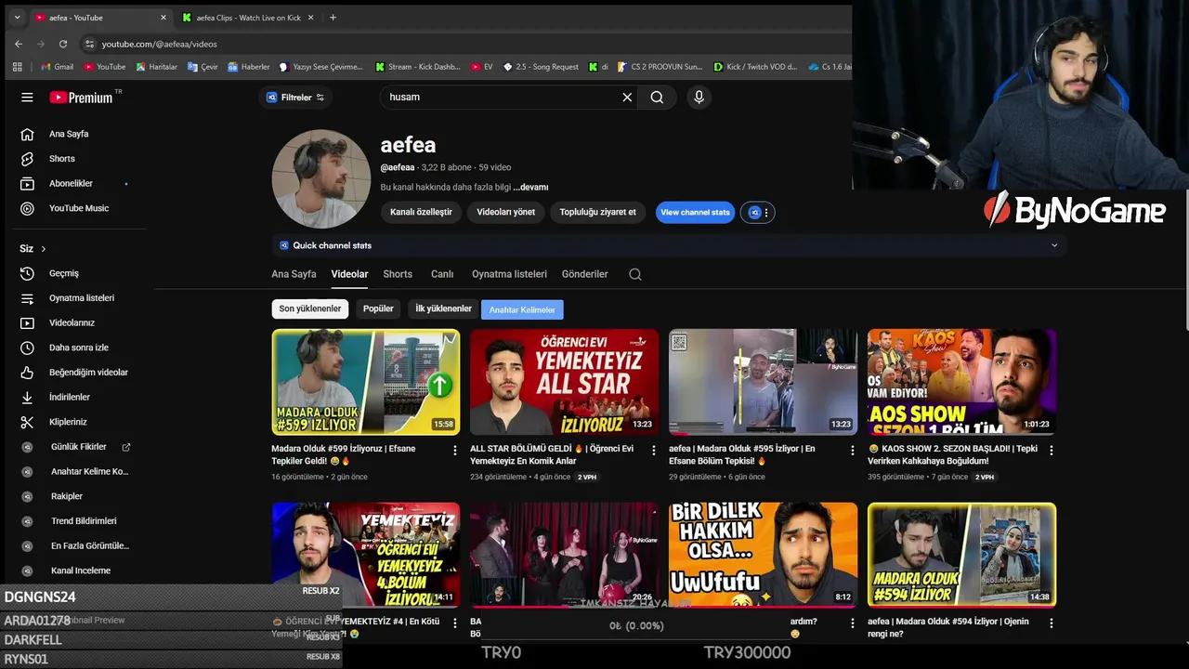
Task: Open the Filtreler dropdown
Action: pyautogui.click(x=295, y=98)
